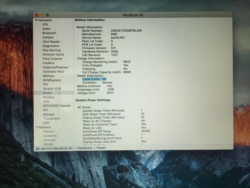Select ATA in the sidebar

(45, 24)
